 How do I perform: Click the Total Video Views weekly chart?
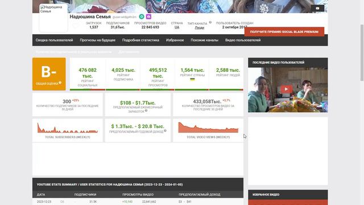click(208, 128)
